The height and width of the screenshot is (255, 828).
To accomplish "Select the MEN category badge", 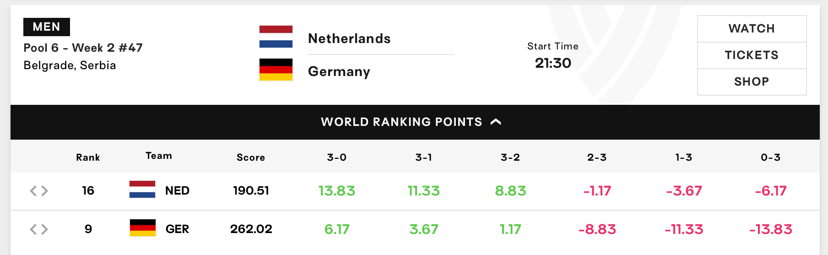I will 47,27.
